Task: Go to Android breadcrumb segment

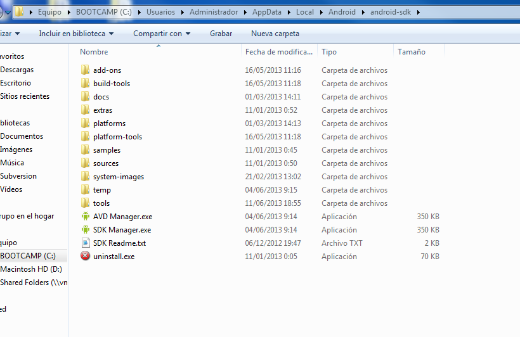Action: (342, 12)
